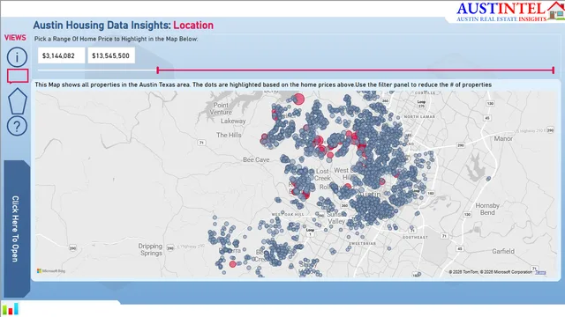Image resolution: width=565 pixels, height=317 pixels.
Task: Click the Hornsby Bend map label
Action: pos(487,209)
